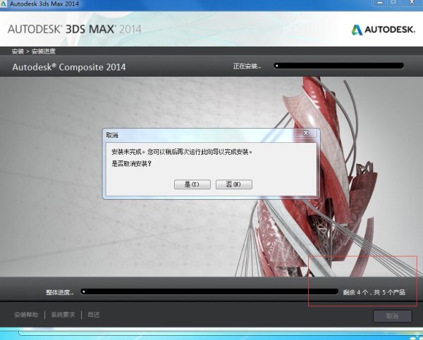Click the Autodesk Composite 2014 heading

[69, 67]
